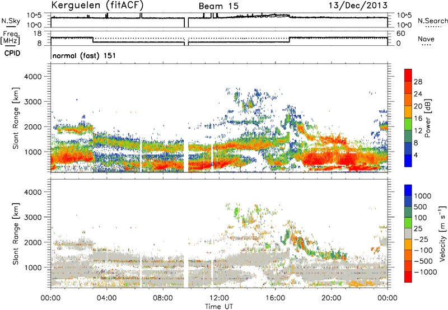Click 'Slant Range [km]' label of the power panel
Viewport: 448px width, 310px height.
coord(16,118)
